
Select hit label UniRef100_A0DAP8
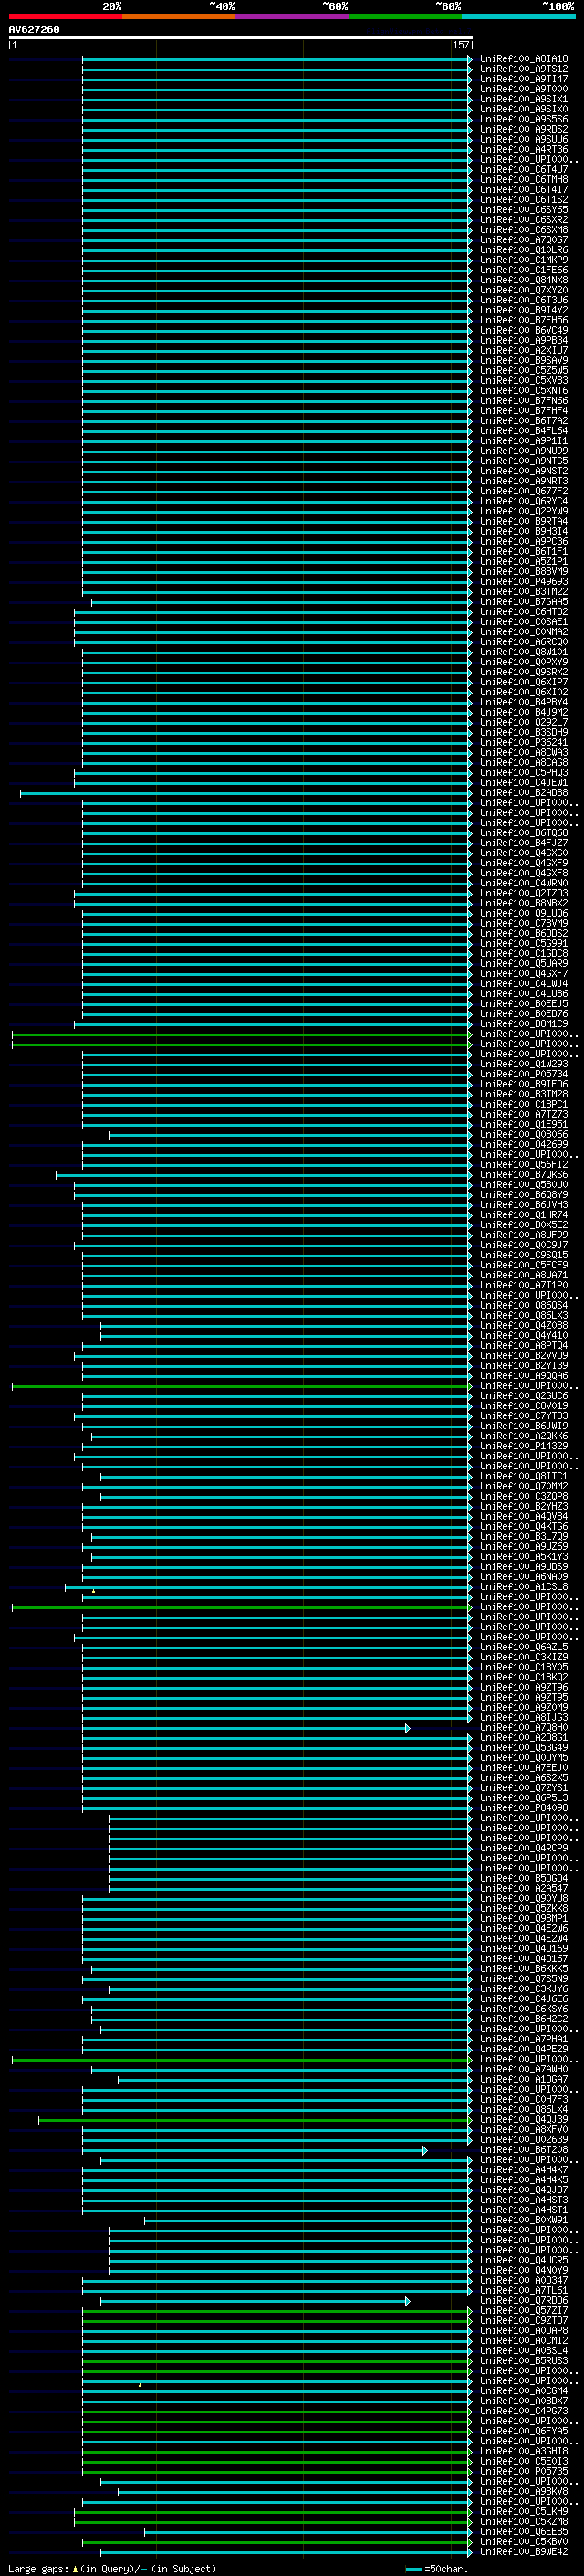tap(523, 2330)
